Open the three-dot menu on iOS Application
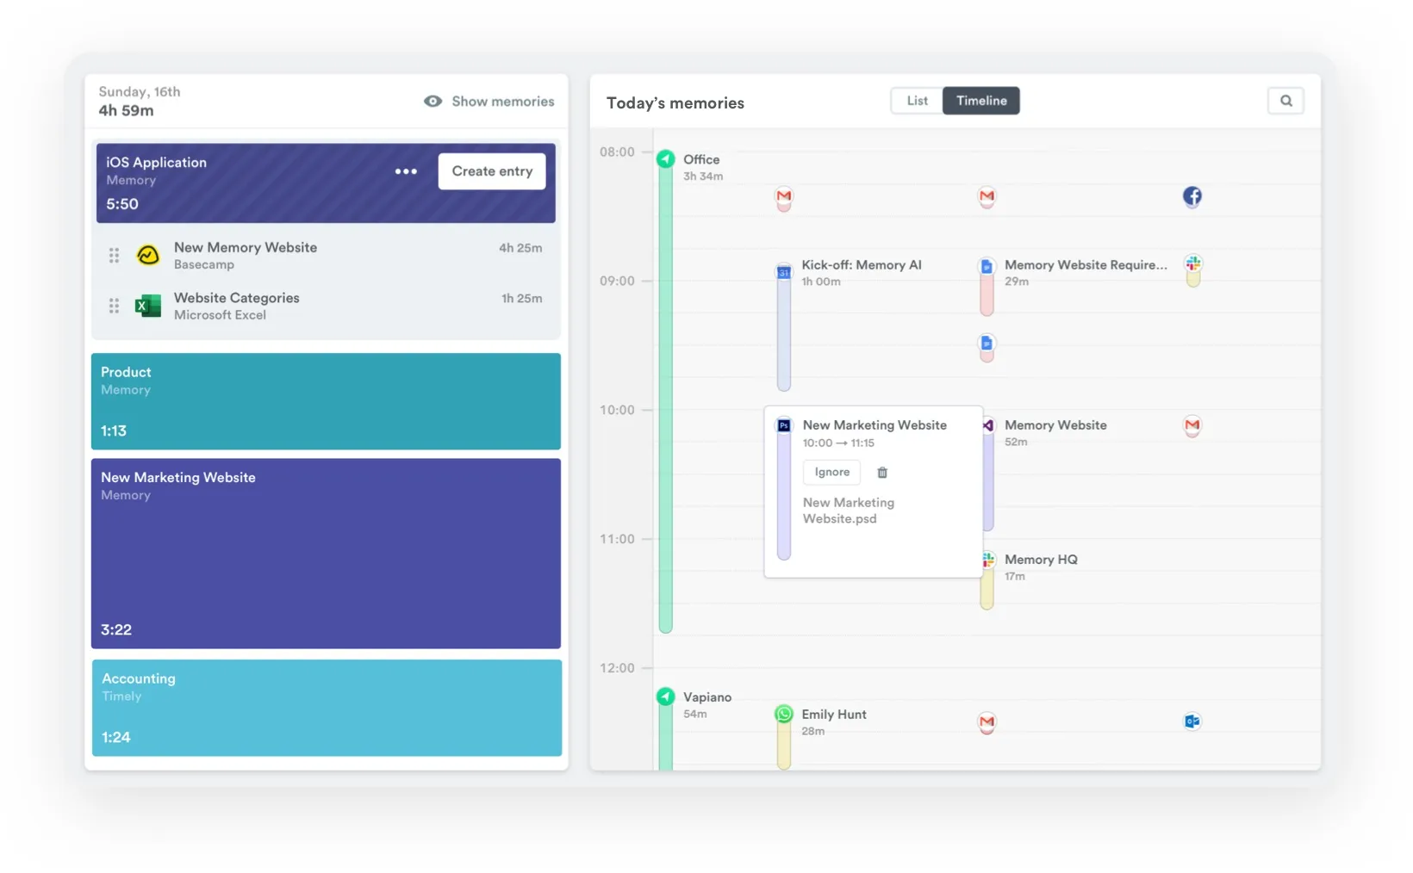This screenshot has width=1413, height=873. pos(406,171)
